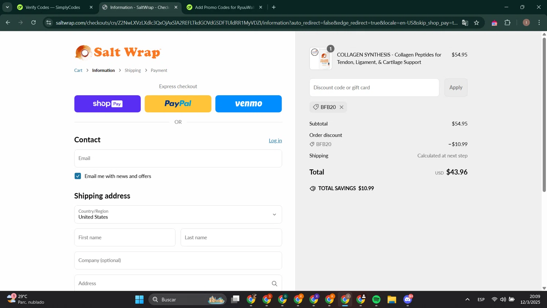Click the Total price $43.96
Screen dimensions: 547x308
[457, 172]
